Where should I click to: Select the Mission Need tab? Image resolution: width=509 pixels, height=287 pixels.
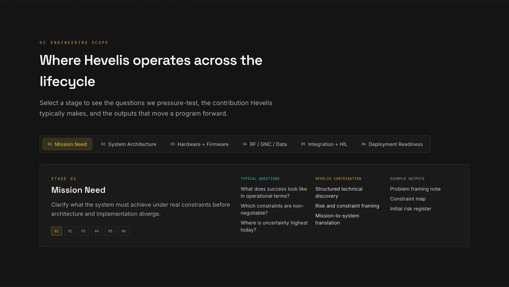(x=67, y=144)
